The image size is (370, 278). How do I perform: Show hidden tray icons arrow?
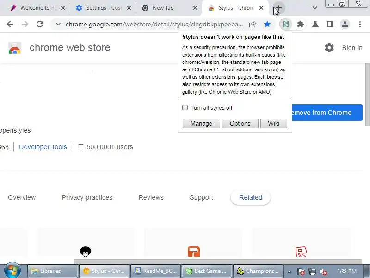[x=290, y=272]
